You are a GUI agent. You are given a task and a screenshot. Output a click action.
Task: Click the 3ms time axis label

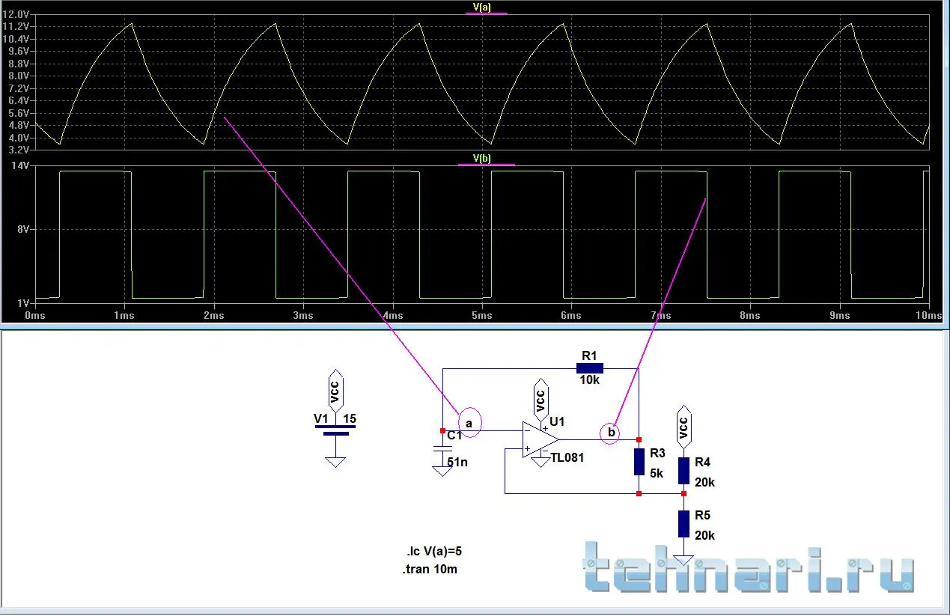(303, 316)
